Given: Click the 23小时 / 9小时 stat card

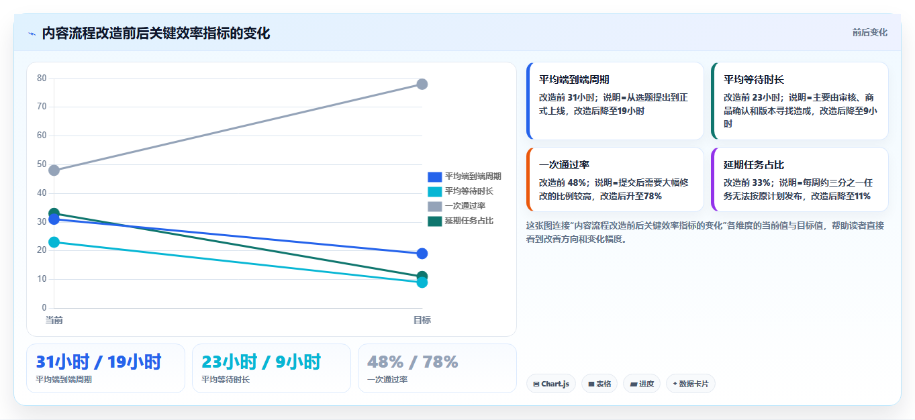Looking at the screenshot, I should click(271, 368).
